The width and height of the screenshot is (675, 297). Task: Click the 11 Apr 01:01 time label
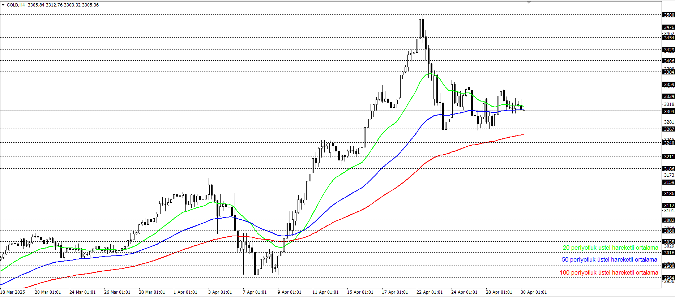point(325,292)
